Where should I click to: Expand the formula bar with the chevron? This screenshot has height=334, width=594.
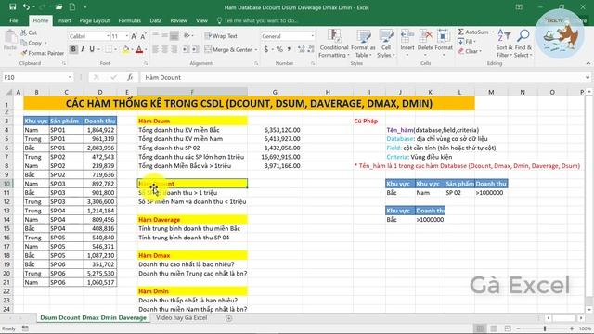tap(588, 77)
